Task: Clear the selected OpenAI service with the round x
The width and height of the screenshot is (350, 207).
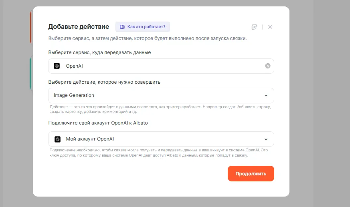Action: [x=268, y=66]
